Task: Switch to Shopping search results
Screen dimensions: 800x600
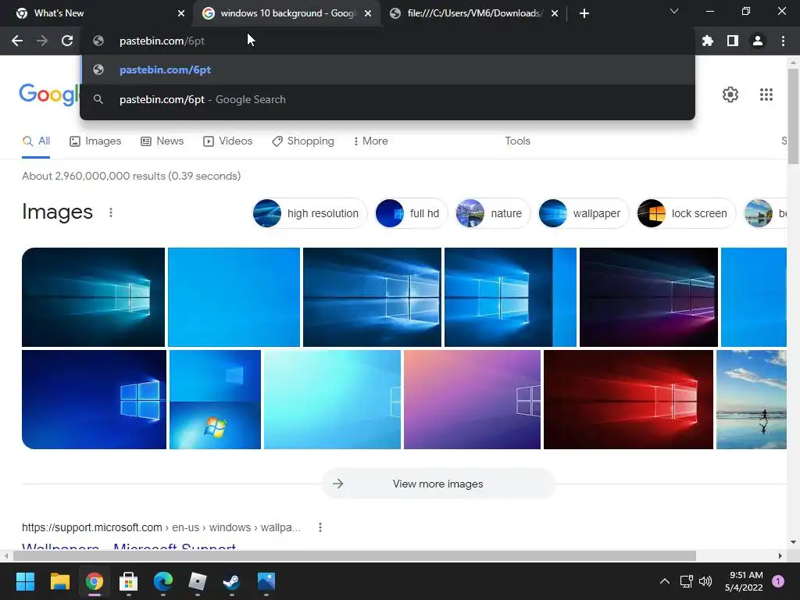Action: tap(303, 141)
